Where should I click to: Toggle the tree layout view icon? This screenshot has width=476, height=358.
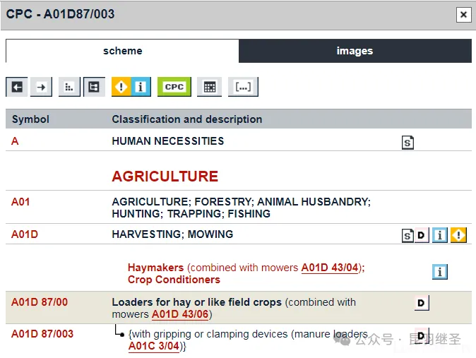tap(94, 87)
